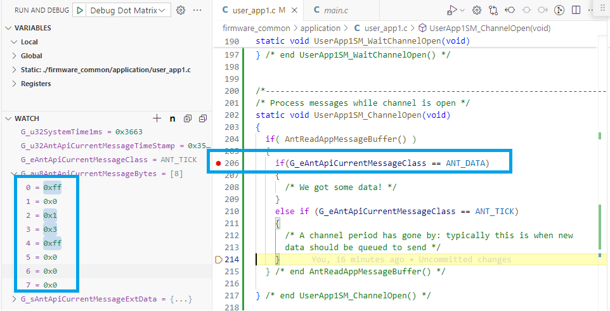Click ANT_TICK on line 210

coord(494,212)
